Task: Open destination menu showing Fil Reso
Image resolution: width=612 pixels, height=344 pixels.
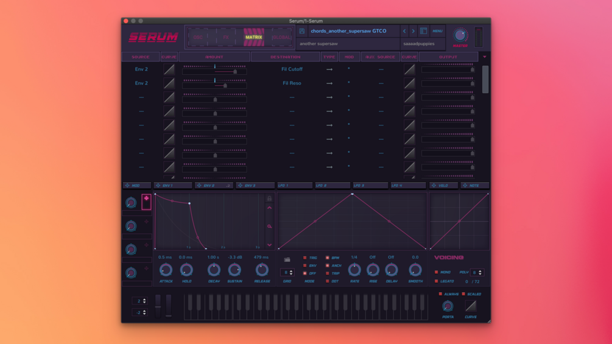Action: [292, 83]
